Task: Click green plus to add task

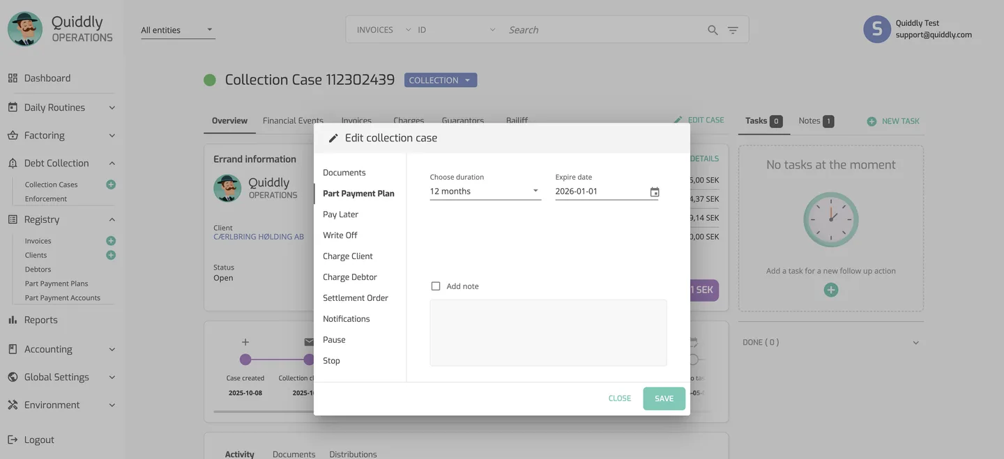Action: (x=830, y=290)
